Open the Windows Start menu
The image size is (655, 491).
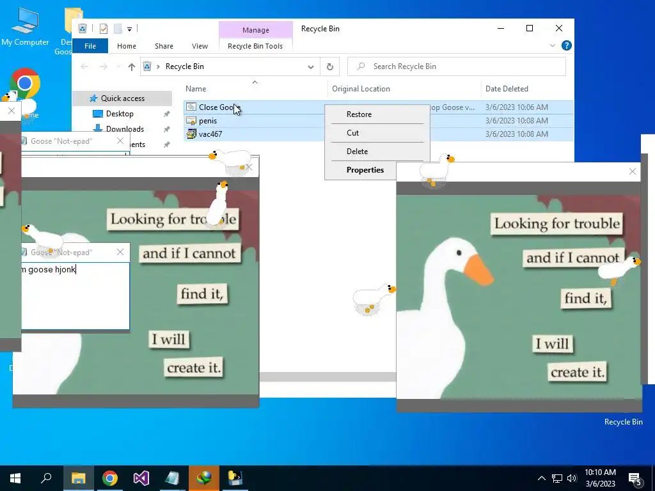tap(15, 478)
